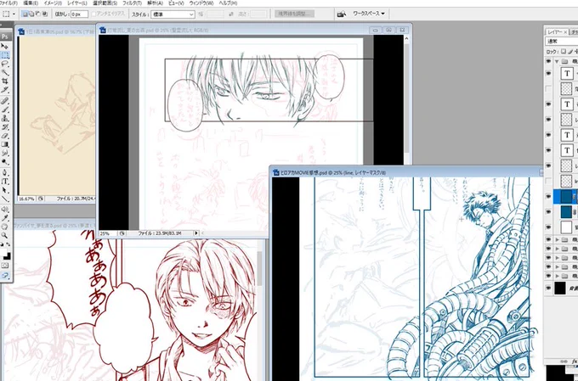Click the foreground color swatch
Viewport: 578px width, 381px height.
[3, 252]
